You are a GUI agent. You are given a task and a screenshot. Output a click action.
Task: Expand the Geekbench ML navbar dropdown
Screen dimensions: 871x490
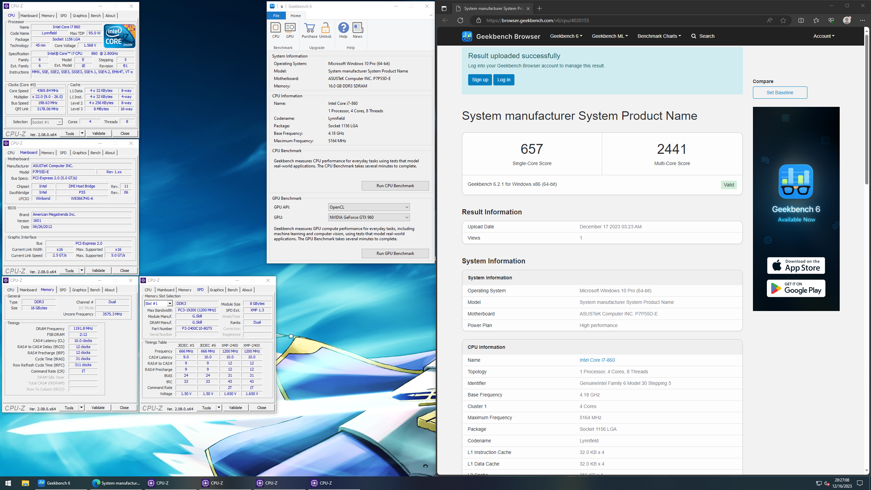(610, 36)
